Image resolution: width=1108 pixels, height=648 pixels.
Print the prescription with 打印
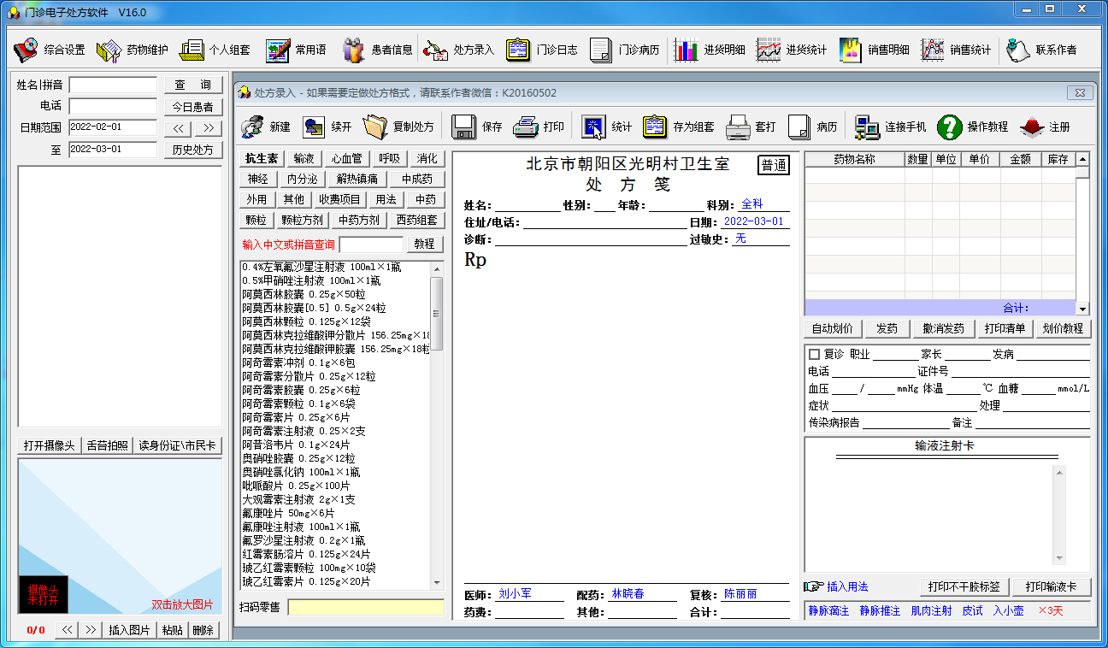pyautogui.click(x=539, y=127)
